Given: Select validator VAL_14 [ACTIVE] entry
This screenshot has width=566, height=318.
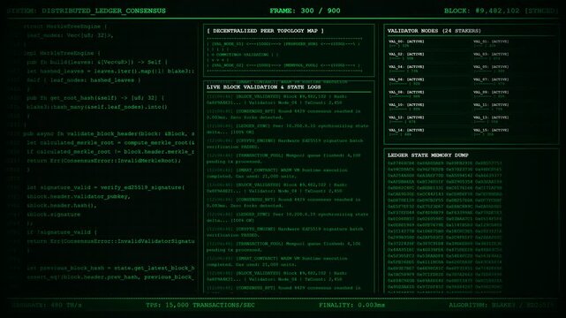Looking at the screenshot, I should point(406,130).
